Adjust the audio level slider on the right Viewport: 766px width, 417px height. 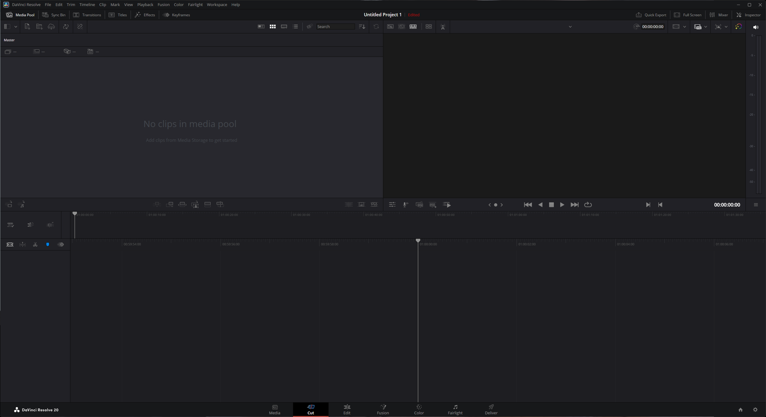coord(759,112)
